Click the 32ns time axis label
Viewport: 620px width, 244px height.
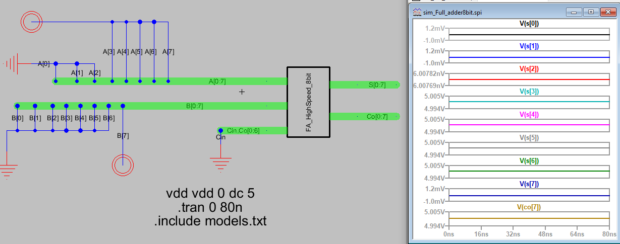[x=512, y=234]
